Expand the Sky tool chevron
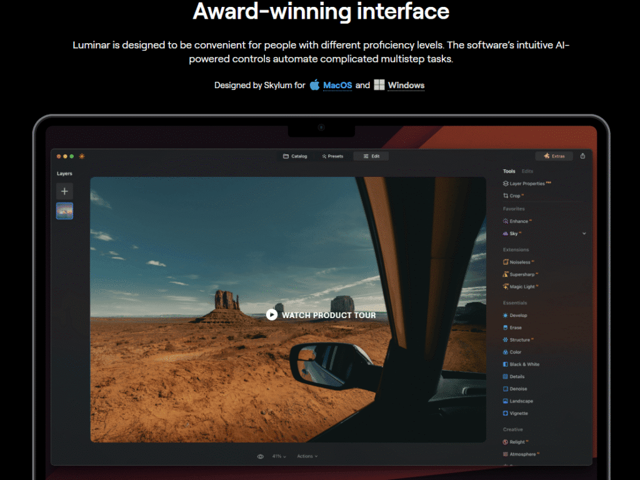640x480 pixels. (584, 234)
